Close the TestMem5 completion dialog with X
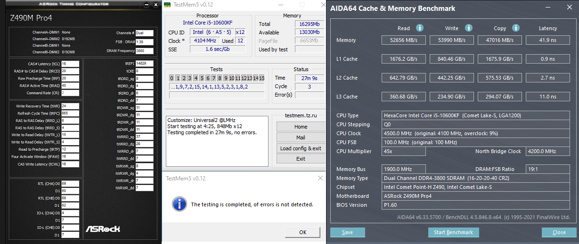Viewport: 579px width, 244px height. (x=320, y=179)
